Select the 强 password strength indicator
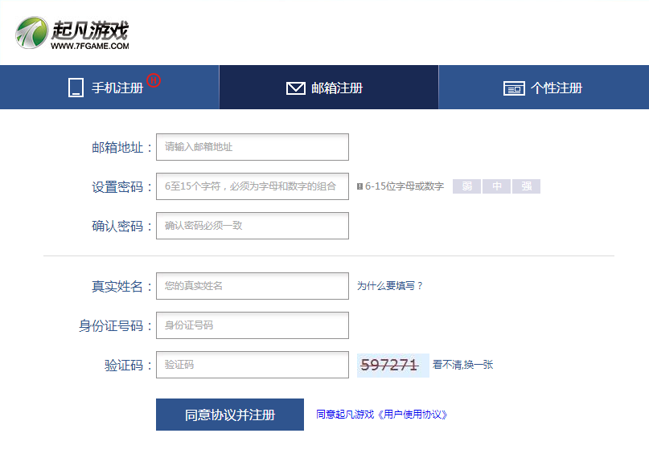 (525, 186)
